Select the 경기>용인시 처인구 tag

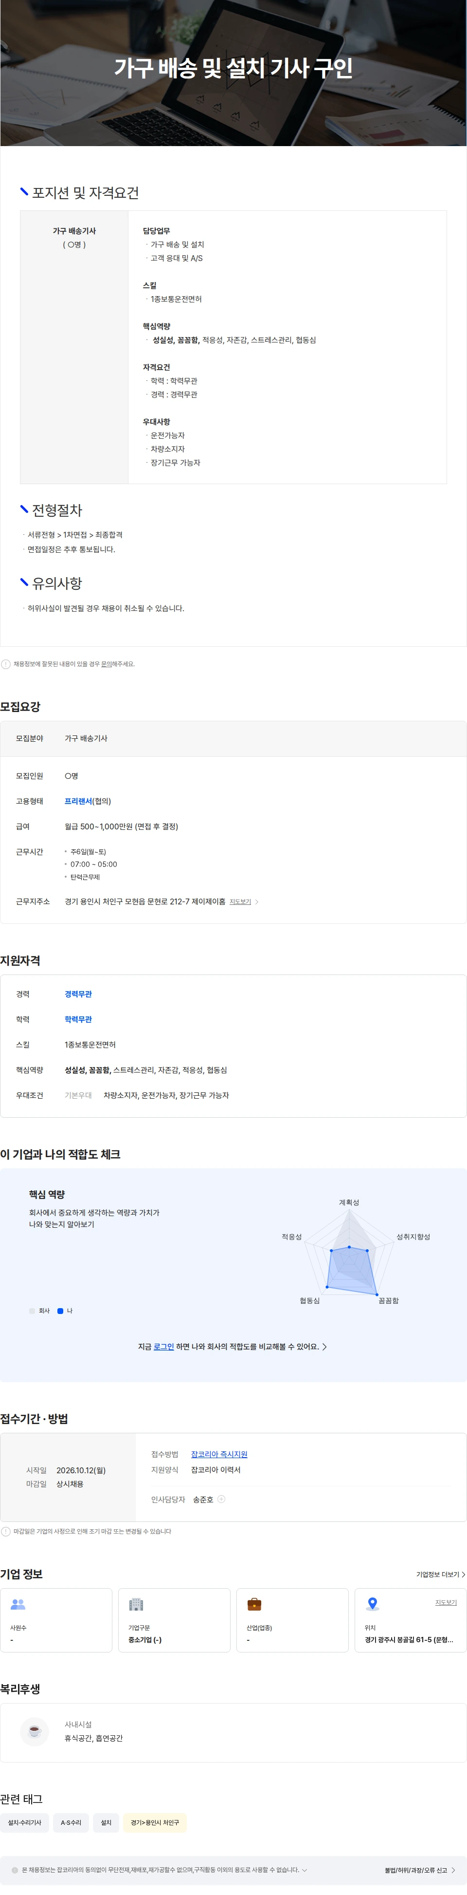pos(155,1822)
